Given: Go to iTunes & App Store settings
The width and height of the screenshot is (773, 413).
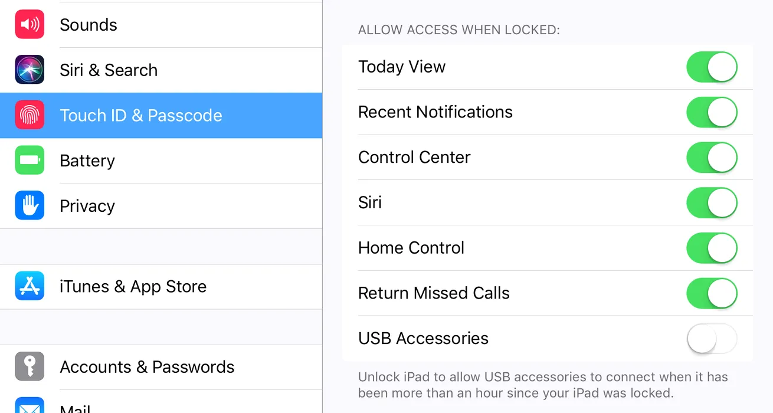Looking at the screenshot, I should click(x=133, y=286).
